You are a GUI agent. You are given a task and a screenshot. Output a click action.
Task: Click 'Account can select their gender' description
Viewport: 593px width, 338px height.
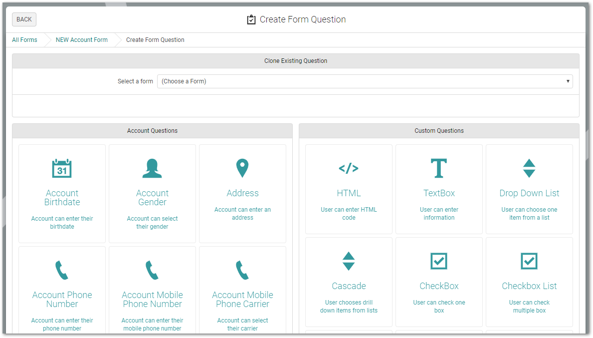pyautogui.click(x=153, y=223)
